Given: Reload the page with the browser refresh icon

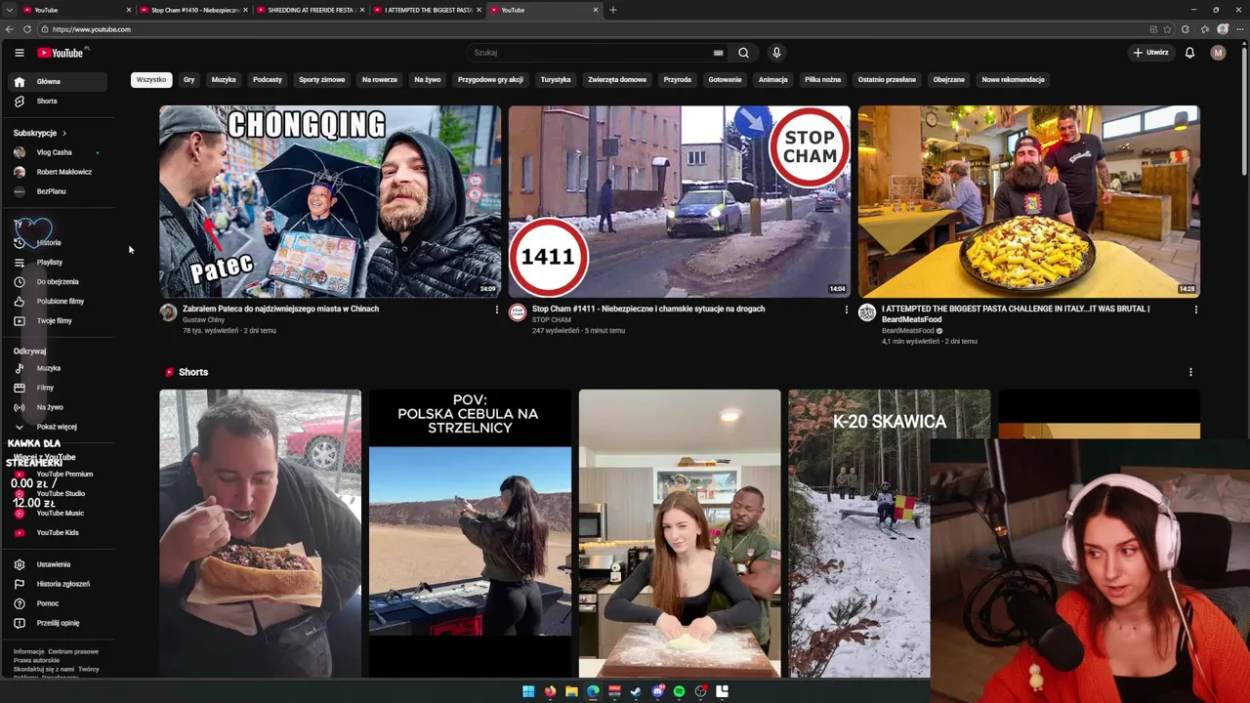Looking at the screenshot, I should click(x=27, y=29).
